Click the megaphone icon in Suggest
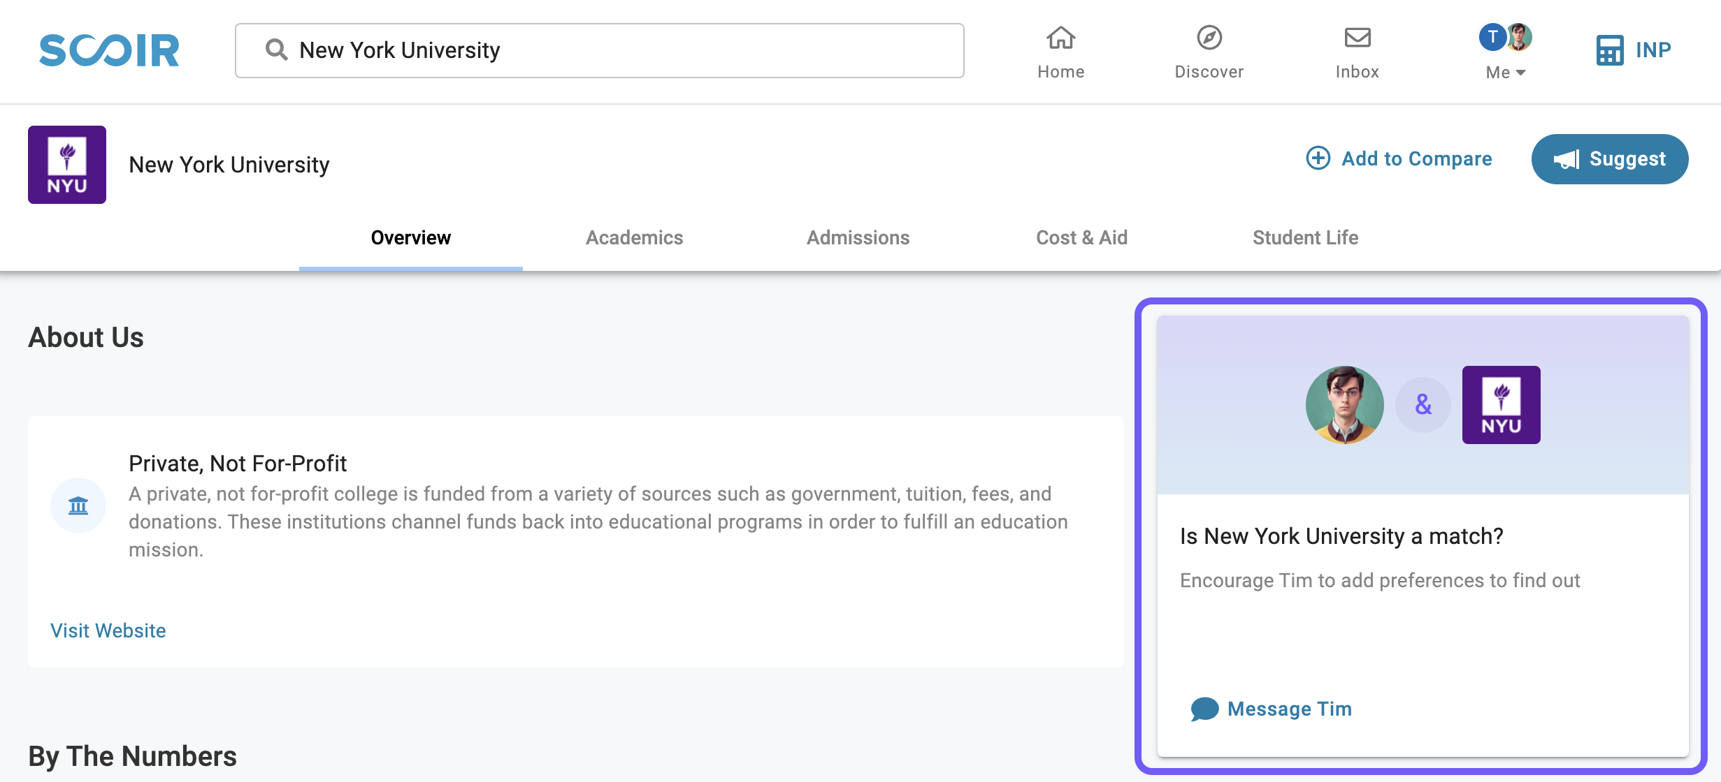The image size is (1721, 782). click(1567, 159)
